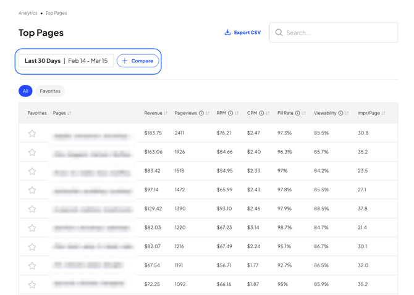
Task: Click the RPM value $93.10
Action: [224, 209]
